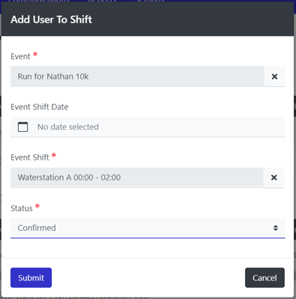Click the Add User To Shift title
This screenshot has width=296, height=299.
tap(52, 19)
